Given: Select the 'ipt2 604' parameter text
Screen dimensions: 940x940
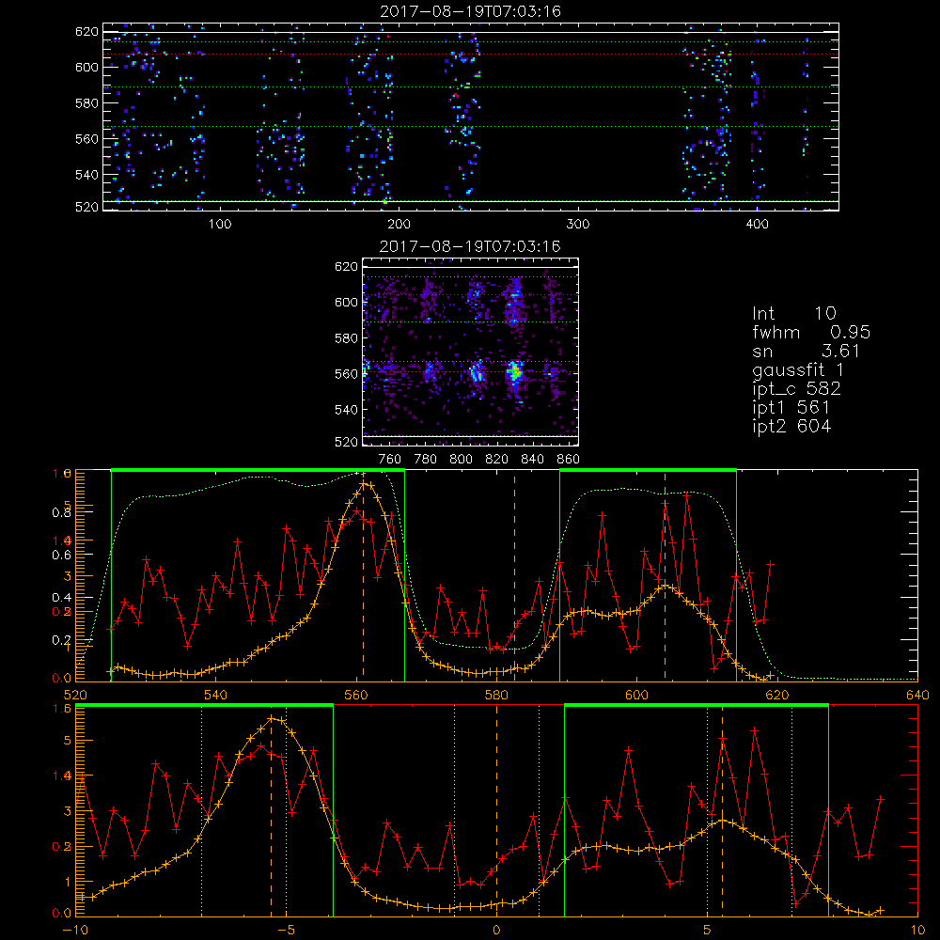Looking at the screenshot, I should (x=791, y=426).
